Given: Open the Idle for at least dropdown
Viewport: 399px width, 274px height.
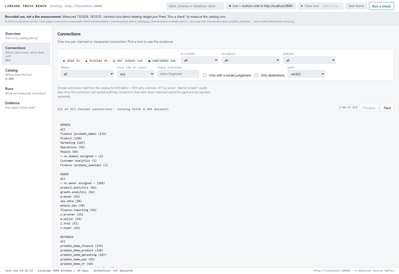Looking at the screenshot, I should tap(135, 74).
